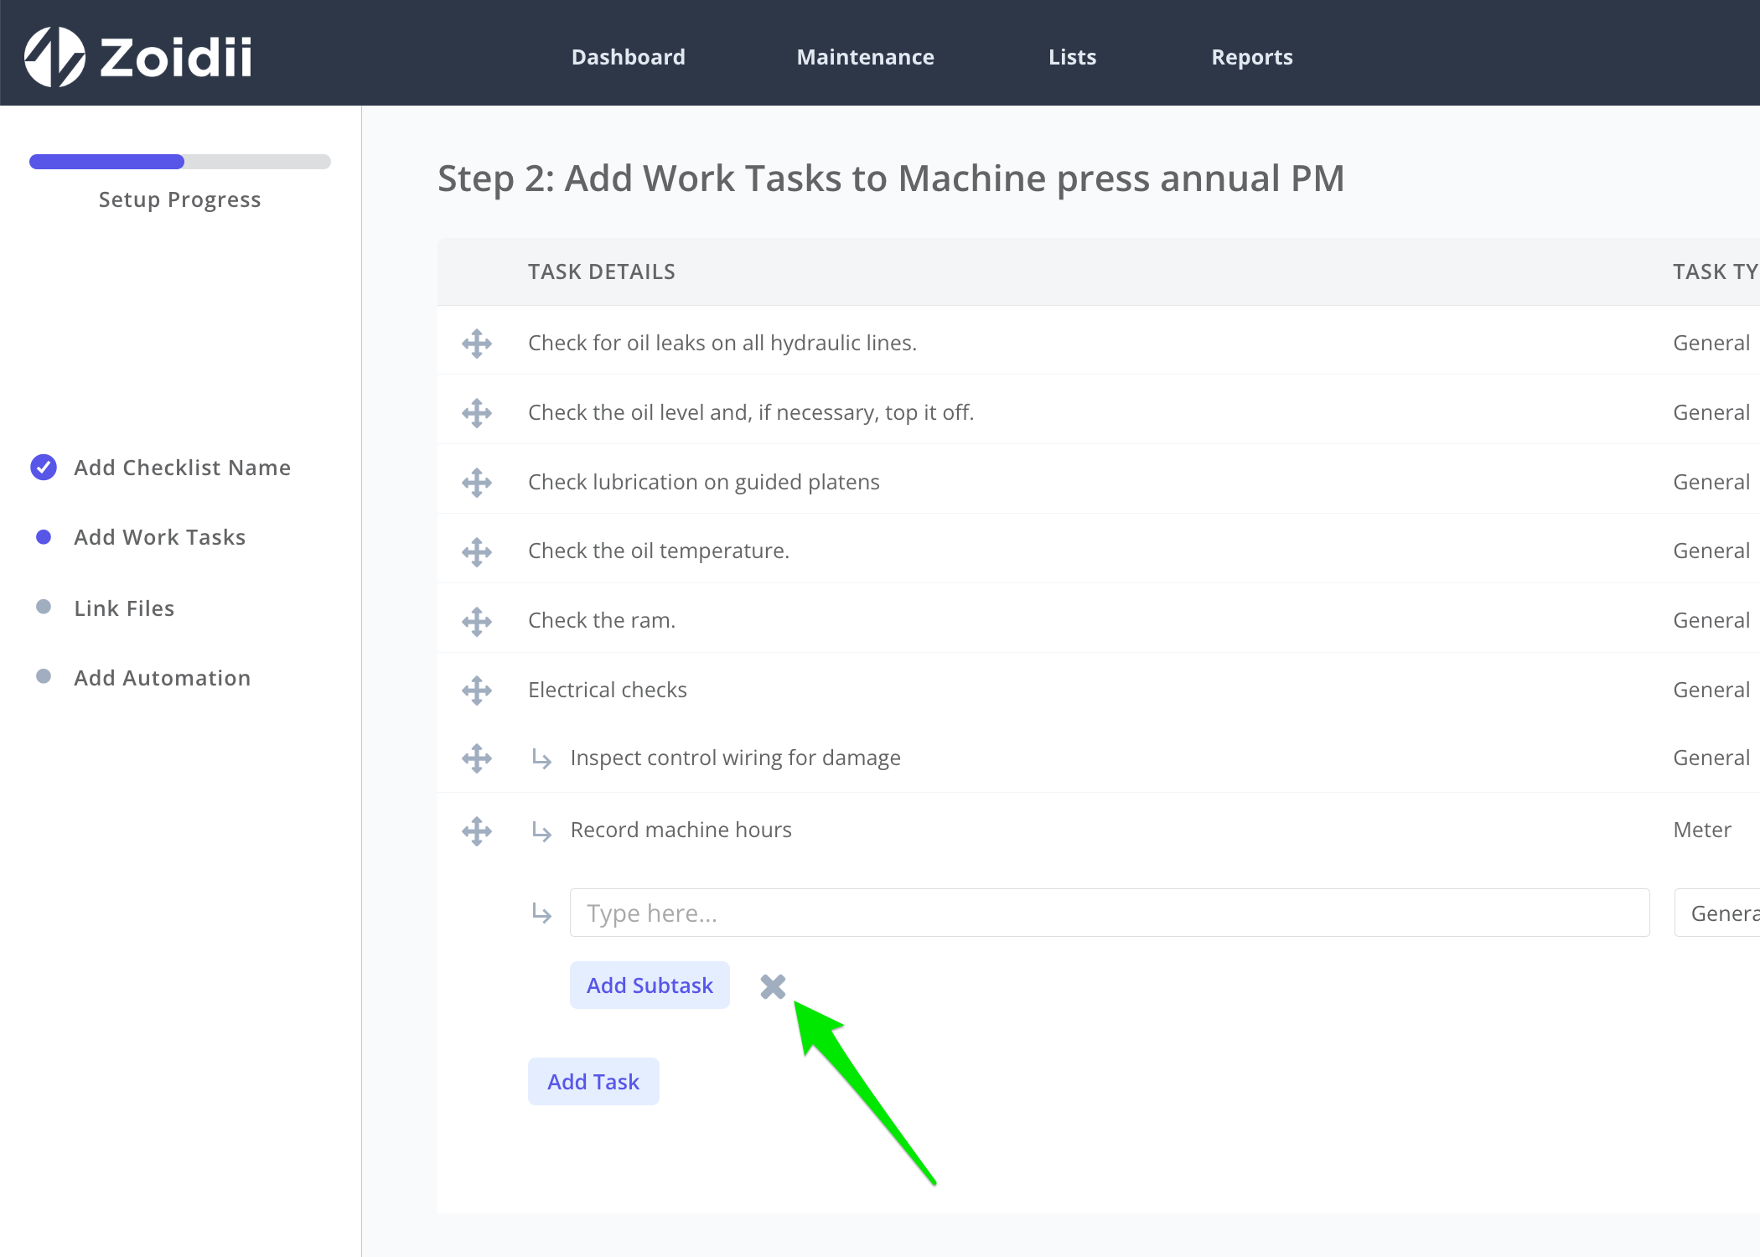Image resolution: width=1760 pixels, height=1257 pixels.
Task: Click the Add Task button
Action: [x=593, y=1082]
